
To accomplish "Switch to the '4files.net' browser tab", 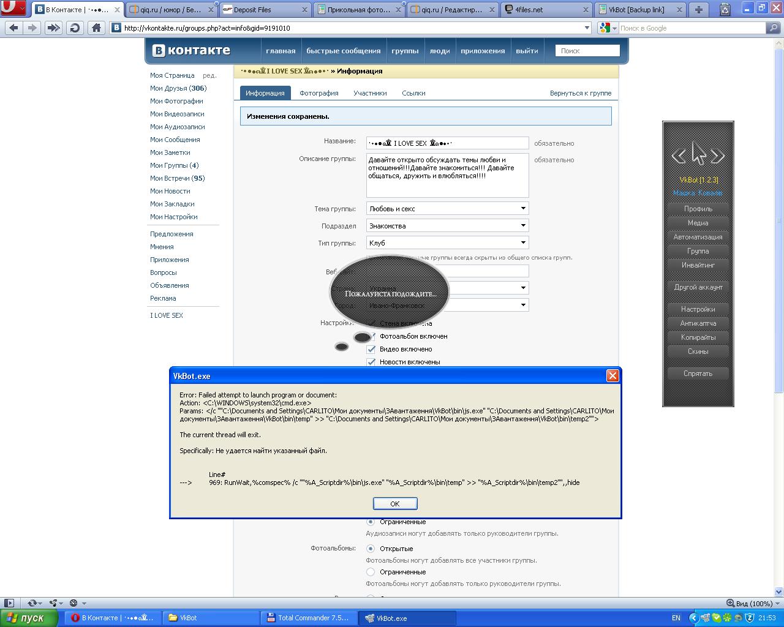I will [x=546, y=10].
